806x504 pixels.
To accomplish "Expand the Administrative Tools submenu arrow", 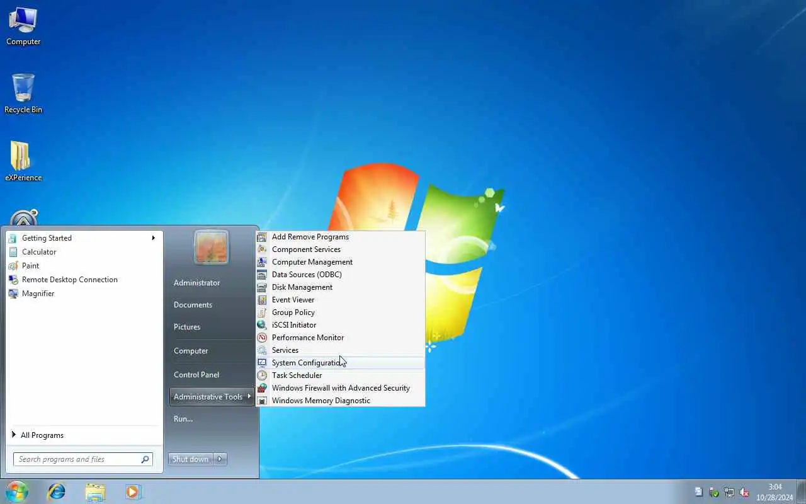I will point(249,396).
